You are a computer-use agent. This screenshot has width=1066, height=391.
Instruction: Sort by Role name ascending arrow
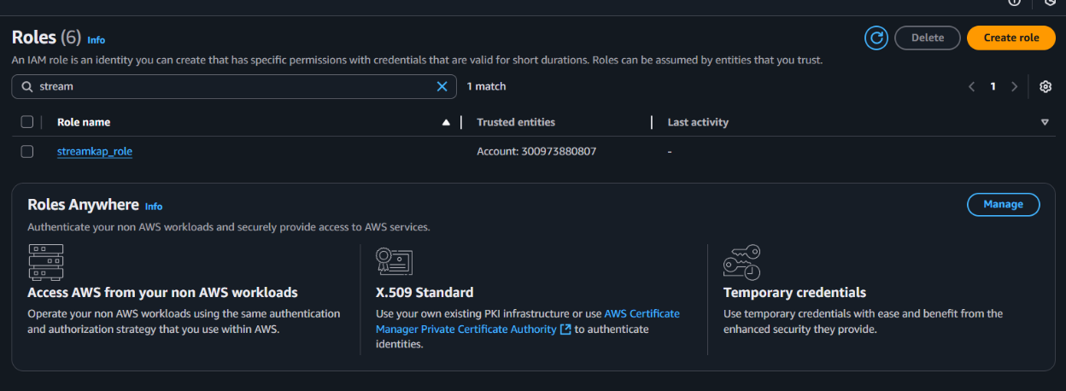(x=446, y=122)
